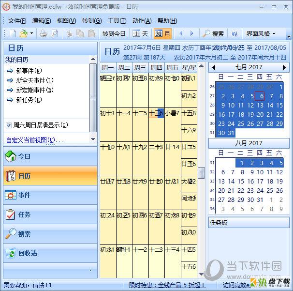Screen dimensions: 293x291
Task: Click the 周一 column header
Action: click(108, 68)
